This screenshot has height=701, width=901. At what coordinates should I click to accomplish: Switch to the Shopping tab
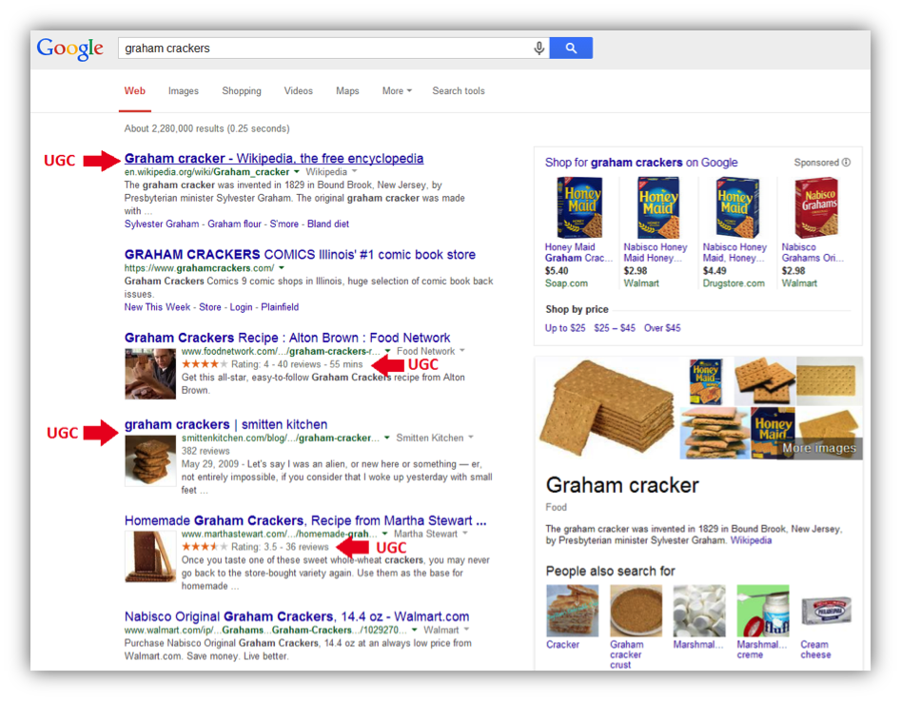point(242,90)
